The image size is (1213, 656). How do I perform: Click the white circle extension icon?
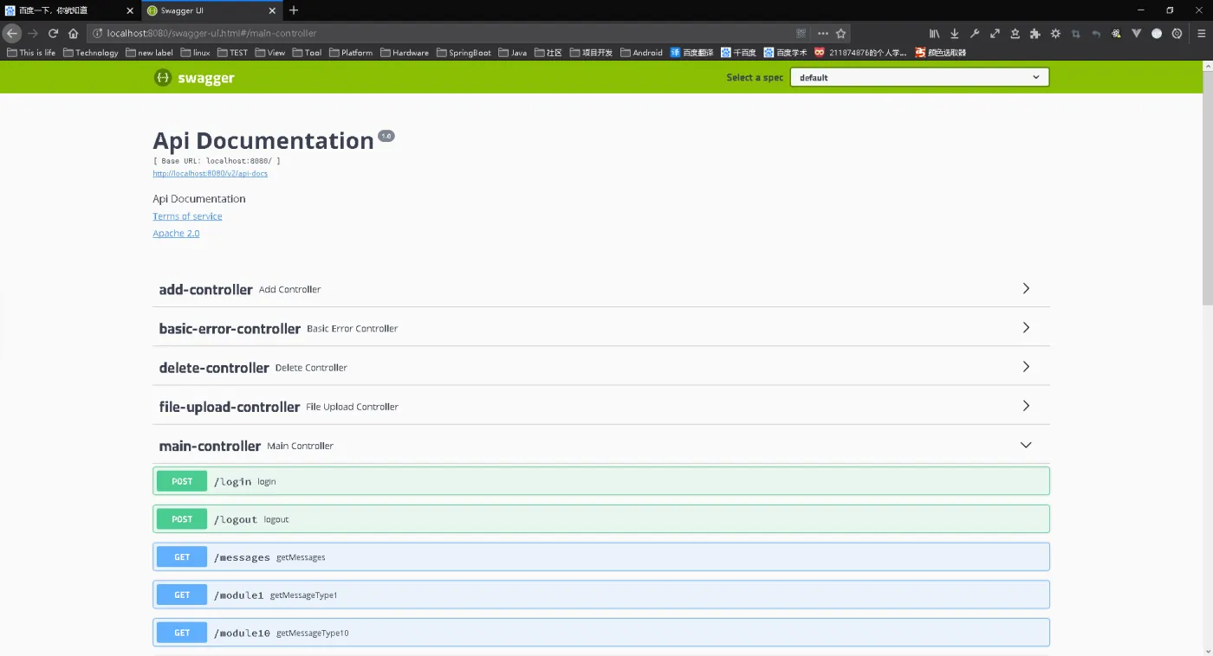tap(1157, 34)
